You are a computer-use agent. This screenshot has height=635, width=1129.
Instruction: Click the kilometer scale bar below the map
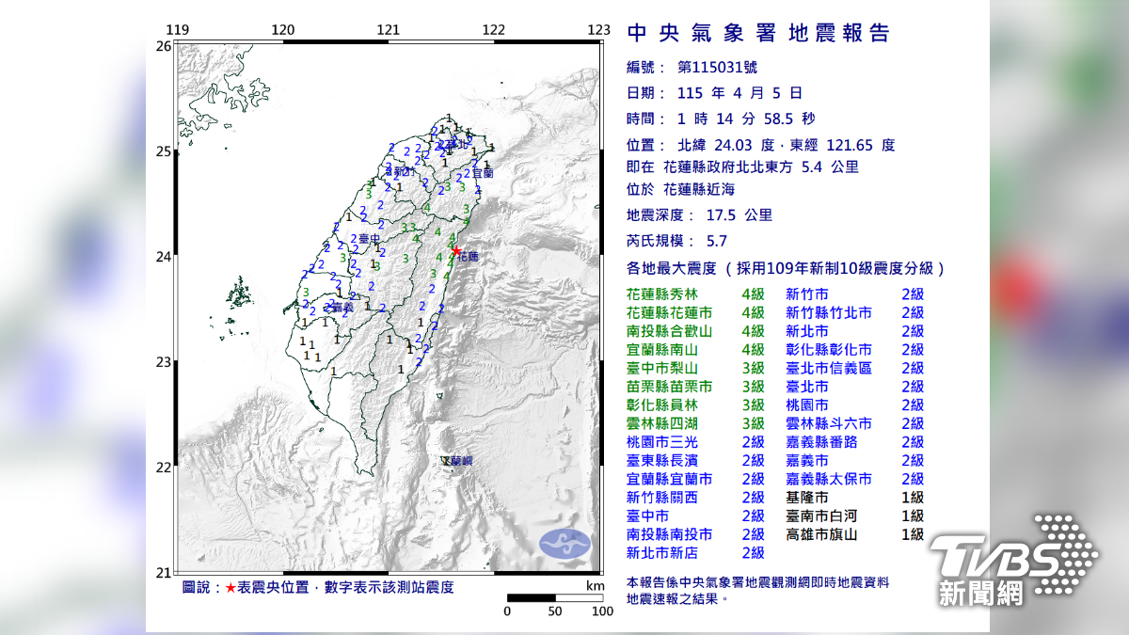pos(554,598)
